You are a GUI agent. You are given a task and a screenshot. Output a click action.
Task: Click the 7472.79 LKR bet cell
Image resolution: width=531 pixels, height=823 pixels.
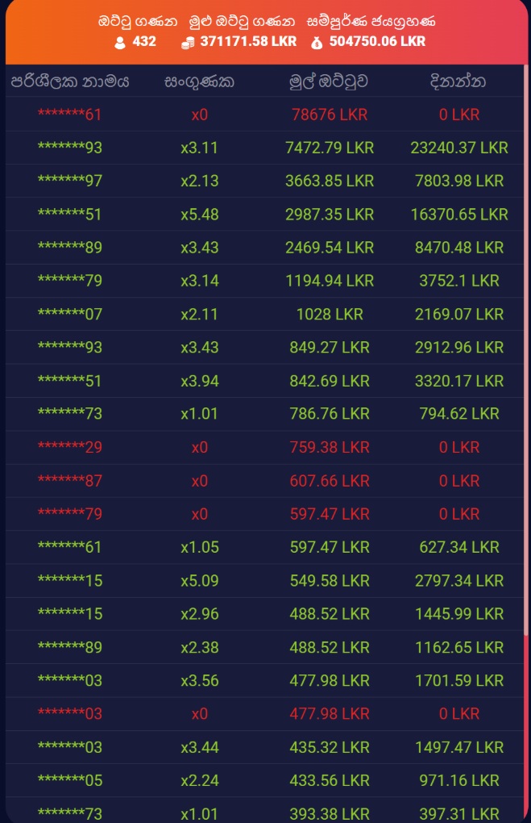coord(330,148)
